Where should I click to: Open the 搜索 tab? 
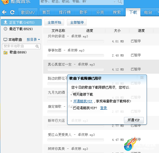coord(117,12)
